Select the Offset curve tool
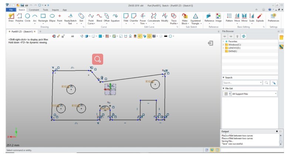 [107, 16]
